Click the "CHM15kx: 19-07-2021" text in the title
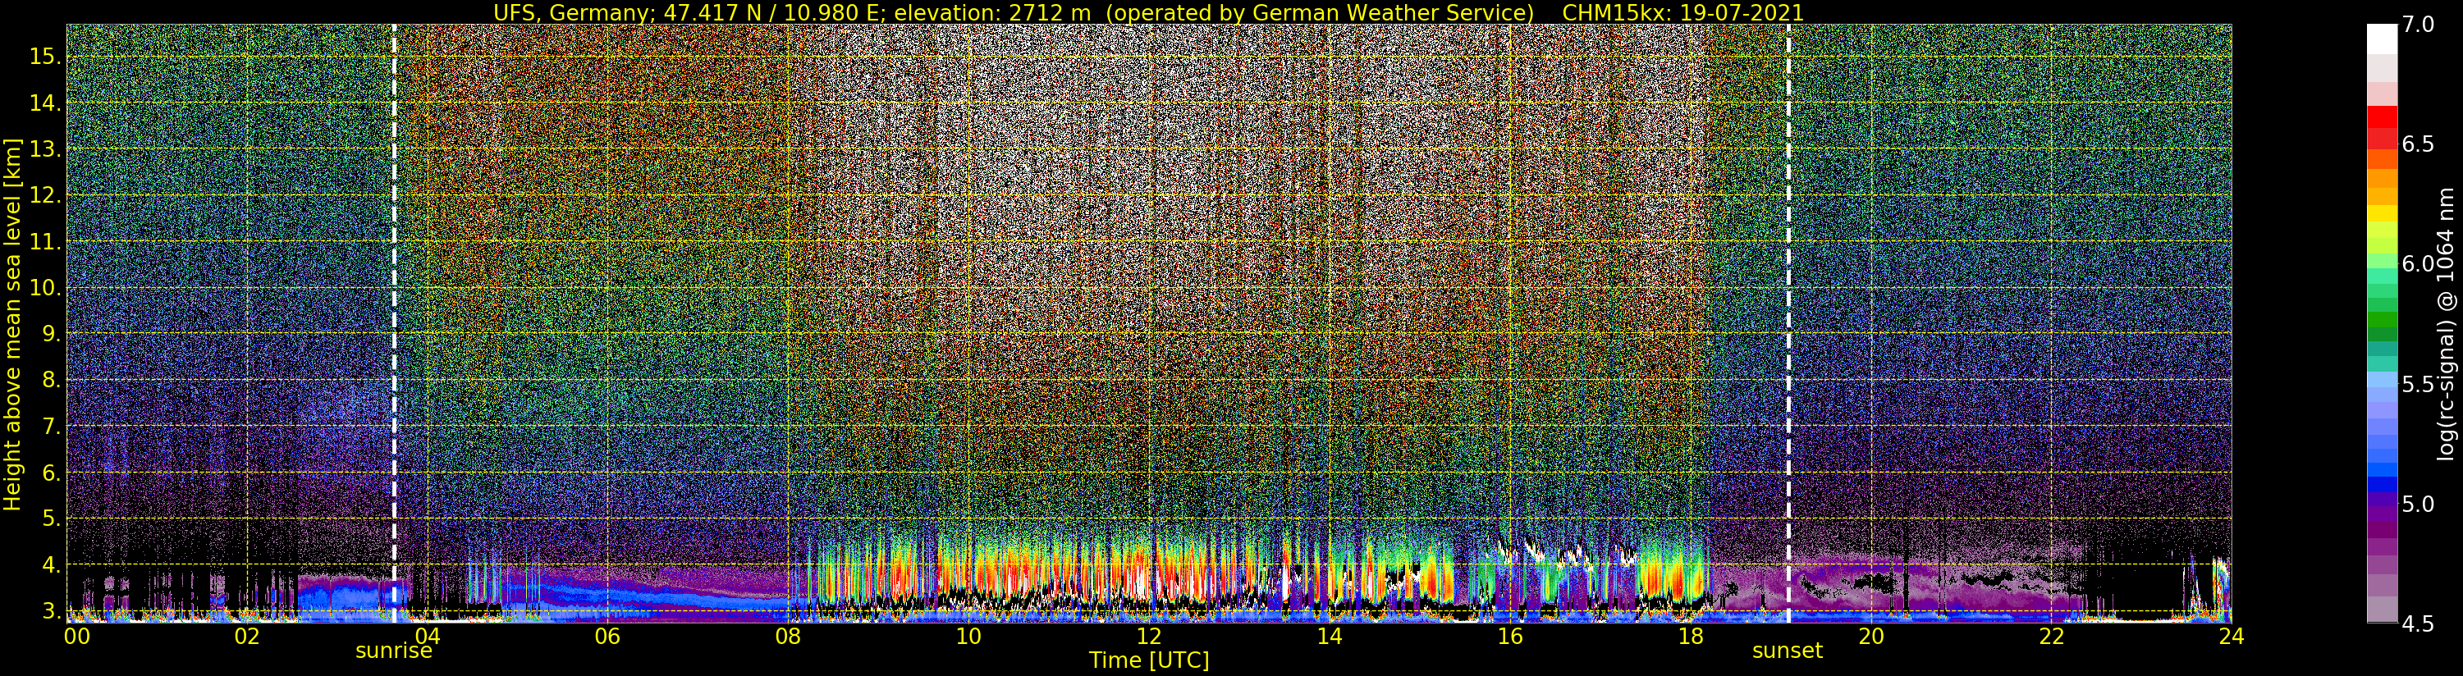 pos(1682,12)
